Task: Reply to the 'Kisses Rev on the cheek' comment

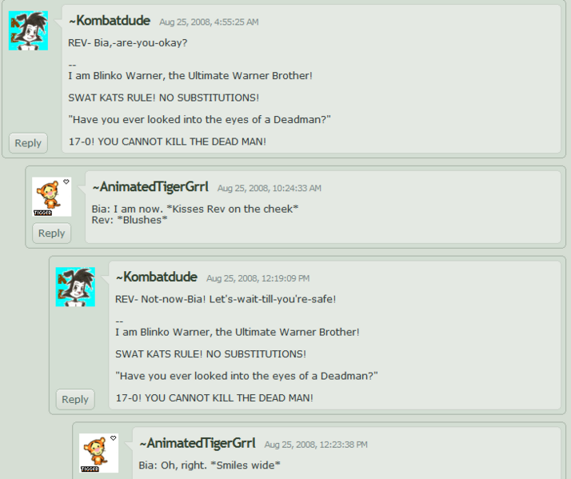Action: (52, 234)
